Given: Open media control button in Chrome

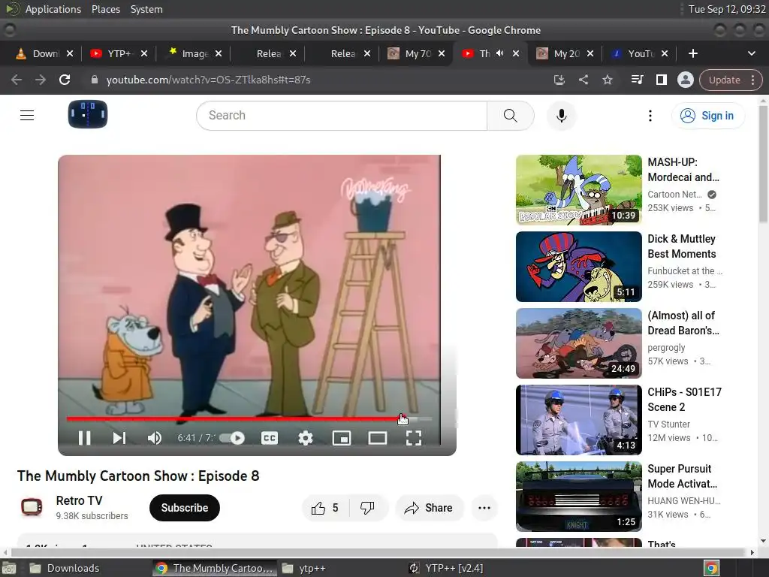Looking at the screenshot, I should point(637,80).
